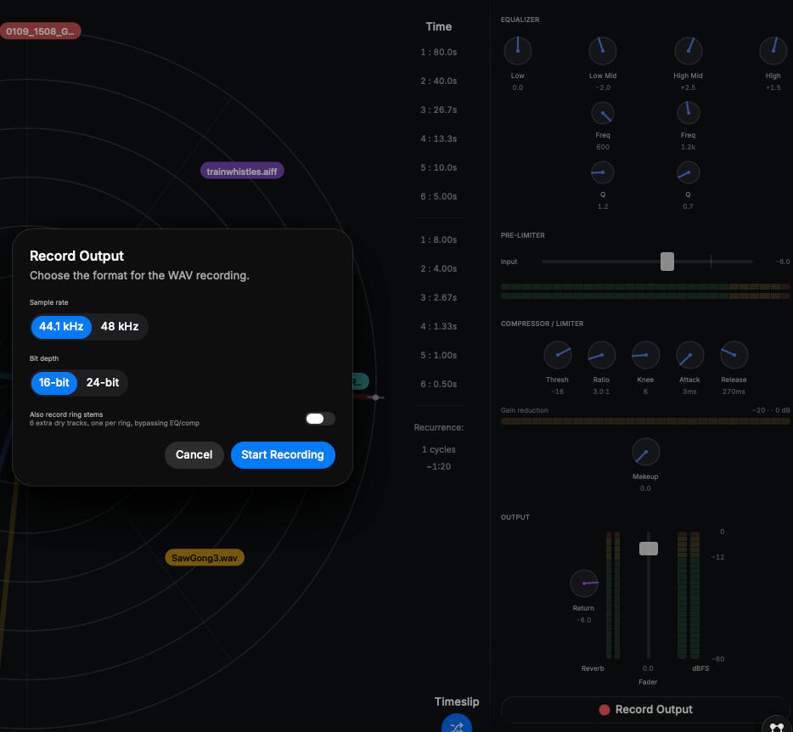The width and height of the screenshot is (793, 732).
Task: Click the Freq 600 knob
Action: click(602, 113)
